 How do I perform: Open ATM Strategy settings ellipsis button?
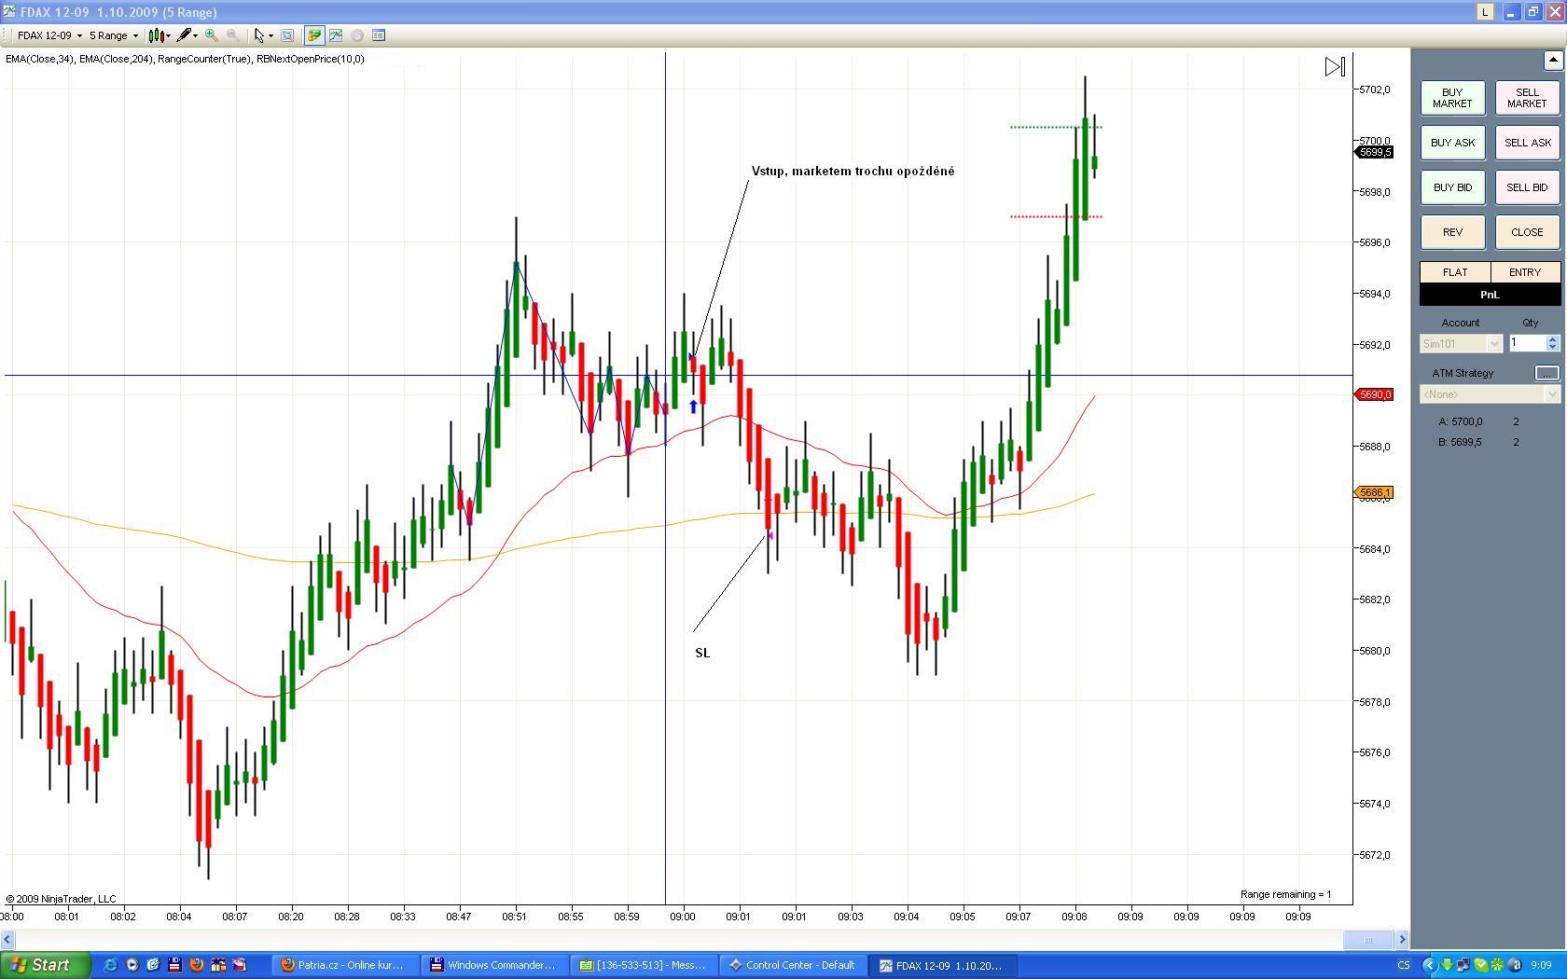pyautogui.click(x=1546, y=373)
